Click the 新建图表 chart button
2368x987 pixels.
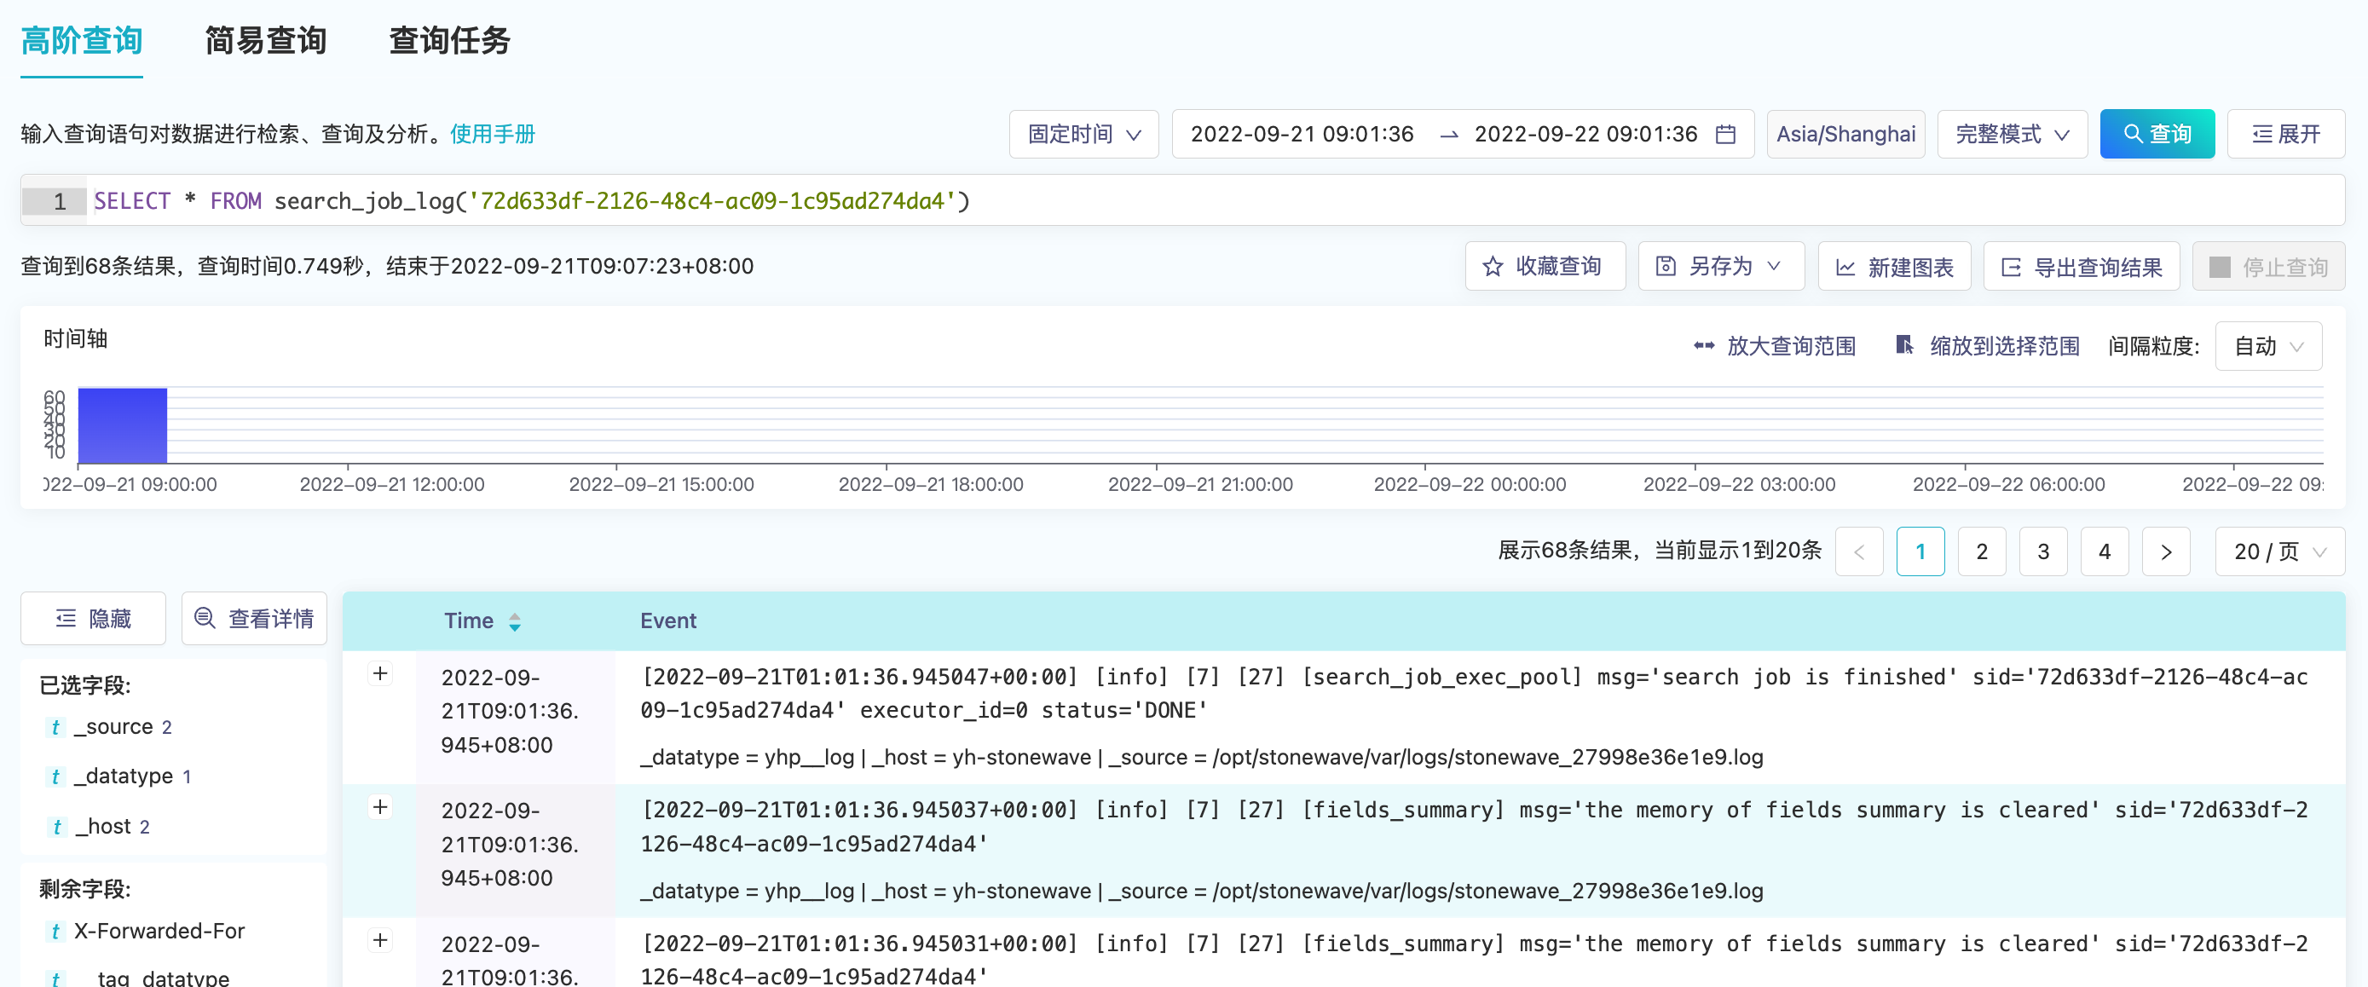tap(1894, 267)
